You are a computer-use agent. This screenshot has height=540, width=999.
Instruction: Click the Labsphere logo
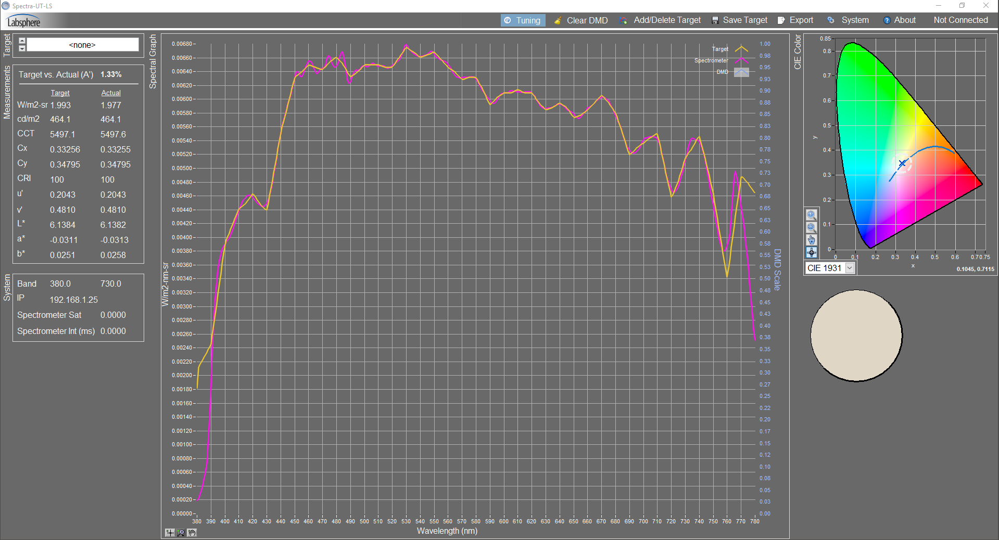pyautogui.click(x=24, y=22)
